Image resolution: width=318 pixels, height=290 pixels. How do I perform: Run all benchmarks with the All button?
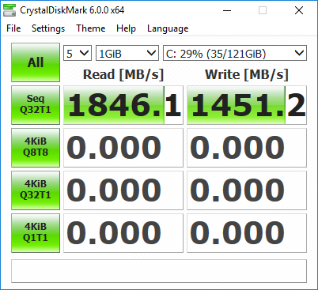tap(36, 62)
